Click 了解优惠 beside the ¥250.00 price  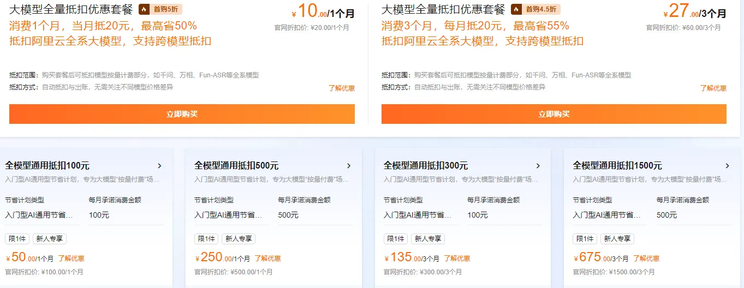[267, 259]
